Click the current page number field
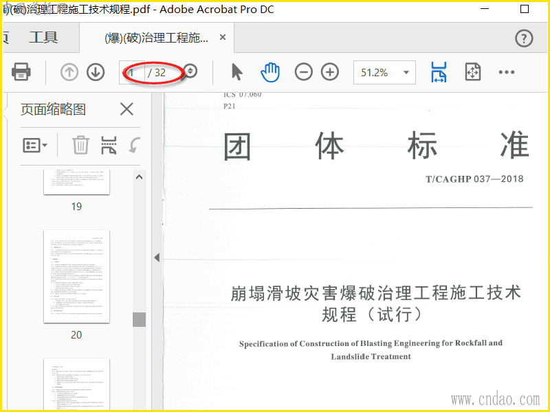The image size is (550, 412). coord(133,73)
